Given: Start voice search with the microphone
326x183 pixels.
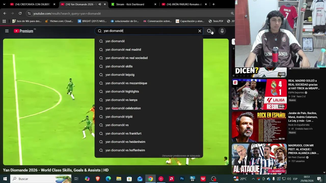Looking at the screenshot, I should pos(222,31).
